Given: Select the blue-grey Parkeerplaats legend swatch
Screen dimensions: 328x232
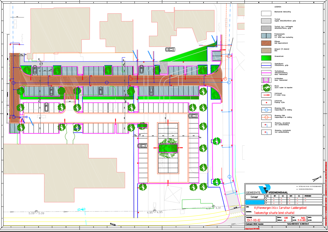Looking at the screenshot, I should (266, 36).
